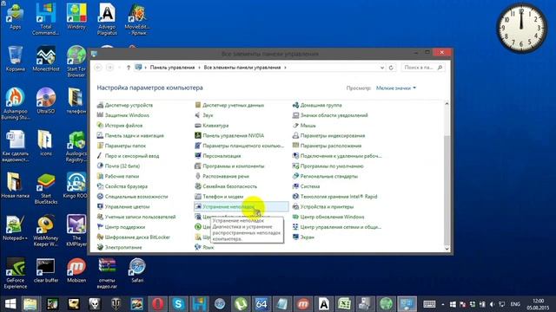Click the Семейная безопасность icon
Screen dimensions: 556x312
pos(198,186)
